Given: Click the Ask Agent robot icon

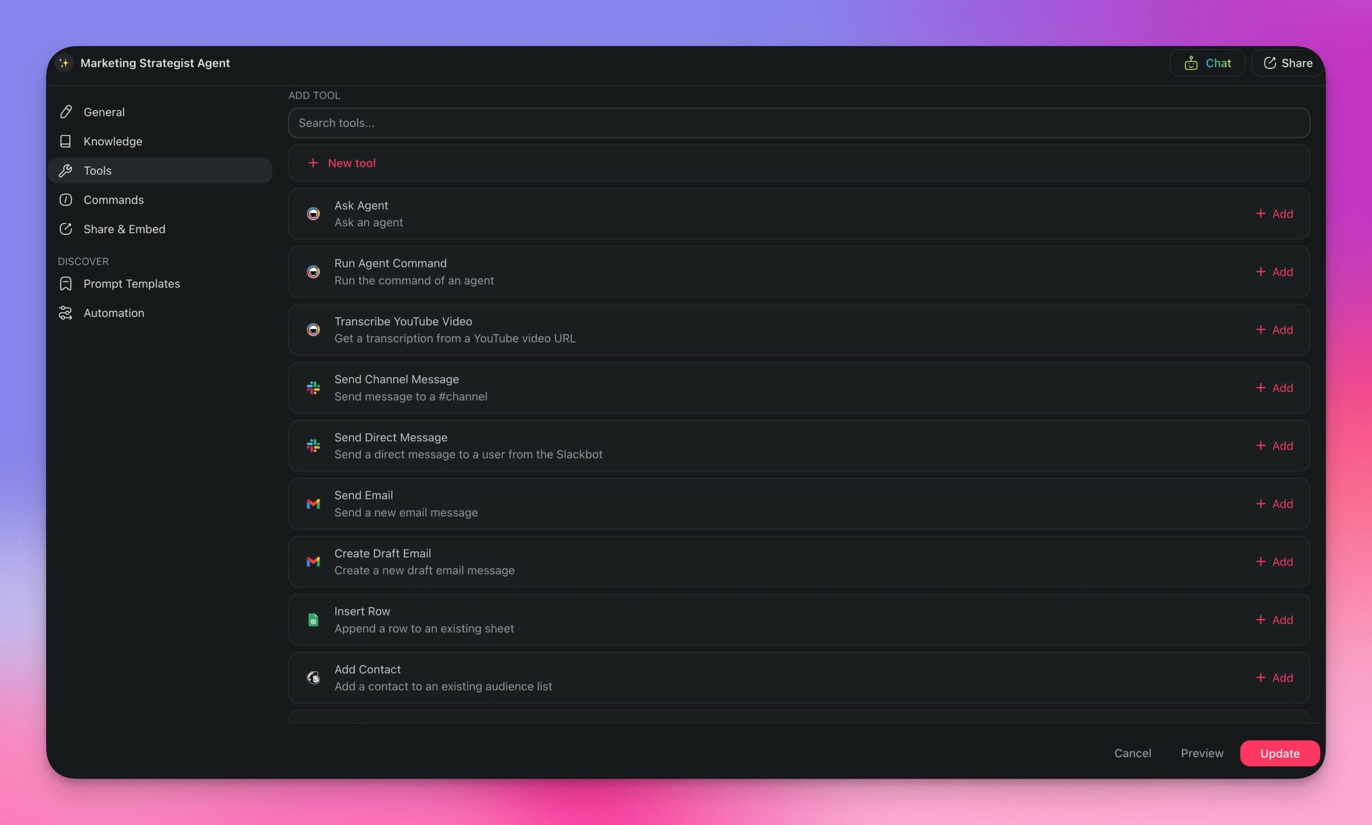Looking at the screenshot, I should (x=313, y=213).
